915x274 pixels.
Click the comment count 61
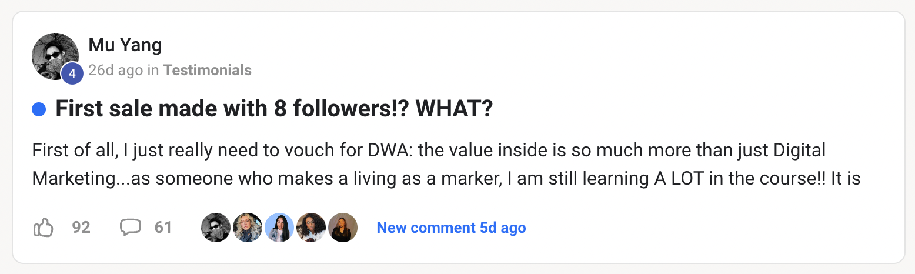click(163, 228)
